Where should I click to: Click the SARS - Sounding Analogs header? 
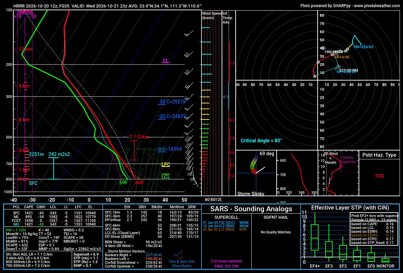click(251, 209)
